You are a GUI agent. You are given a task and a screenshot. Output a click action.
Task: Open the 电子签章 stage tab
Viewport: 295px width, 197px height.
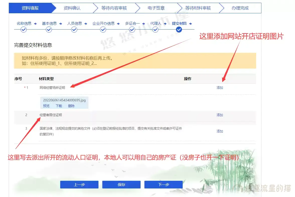(x=156, y=8)
